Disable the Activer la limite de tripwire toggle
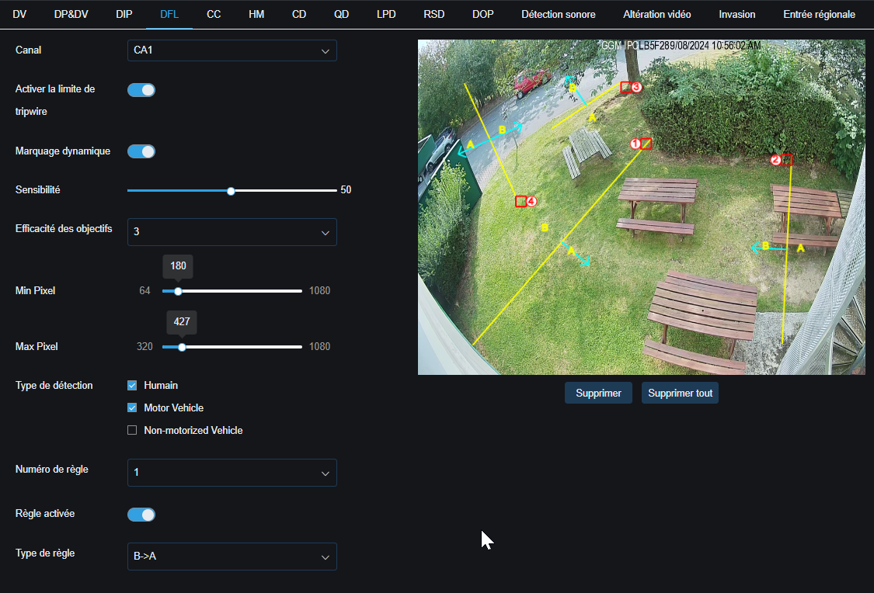874x593 pixels. click(x=141, y=89)
